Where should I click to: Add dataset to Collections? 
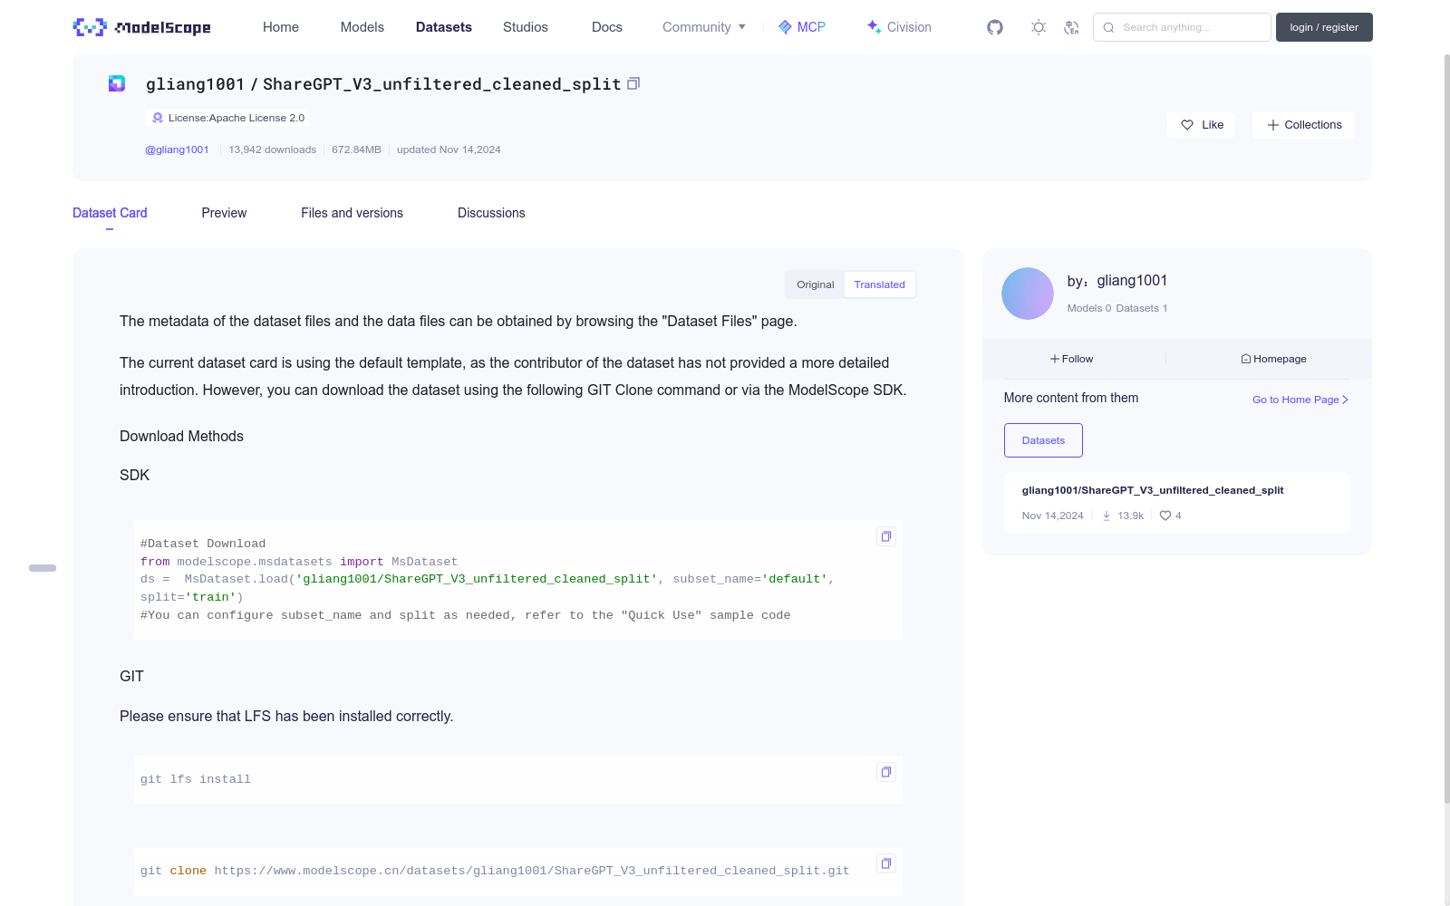[1303, 125]
